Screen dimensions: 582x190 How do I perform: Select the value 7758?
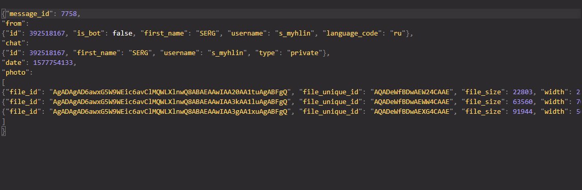point(69,14)
